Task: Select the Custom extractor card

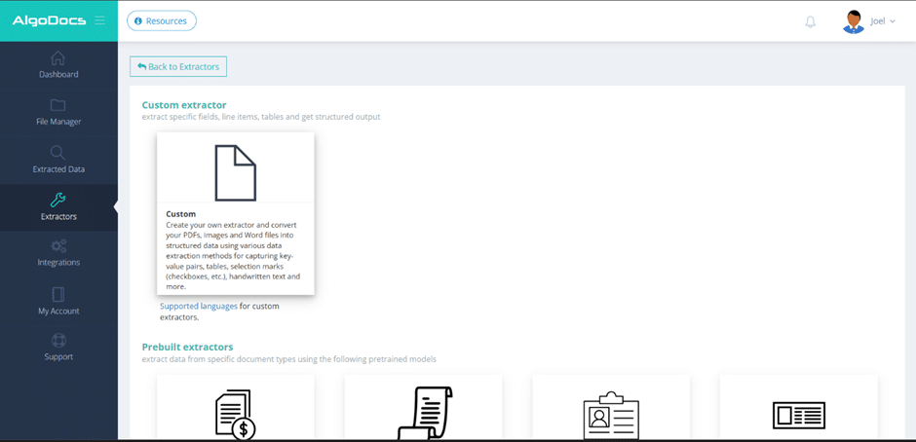Action: (236, 213)
